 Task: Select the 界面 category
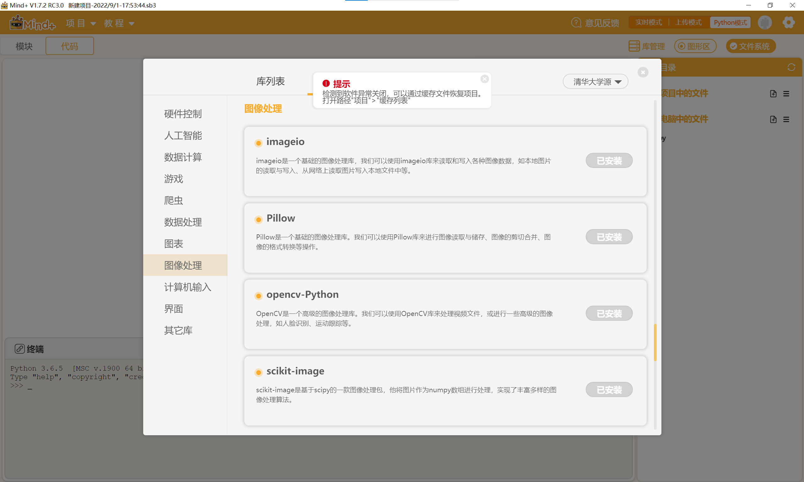click(174, 308)
